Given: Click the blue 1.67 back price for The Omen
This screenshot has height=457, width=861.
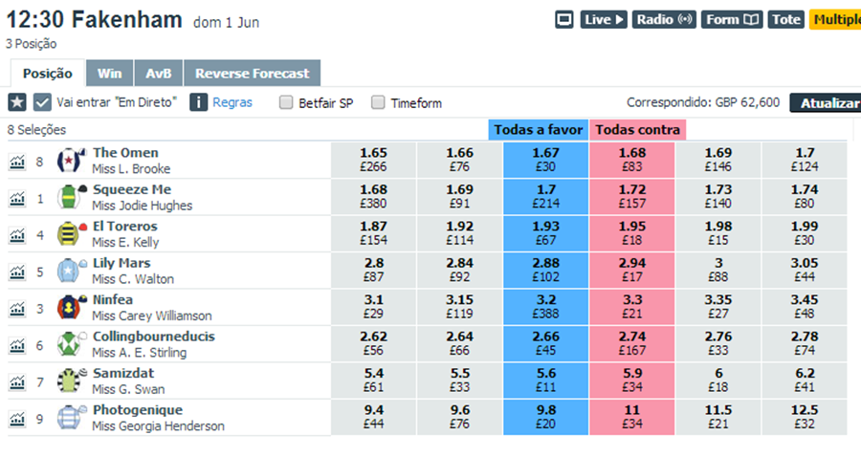Looking at the screenshot, I should (x=546, y=161).
